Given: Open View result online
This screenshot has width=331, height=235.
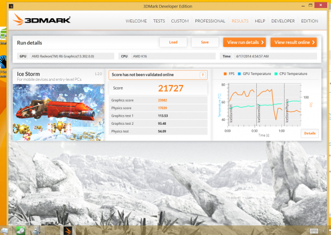Looking at the screenshot, I should tap(294, 42).
